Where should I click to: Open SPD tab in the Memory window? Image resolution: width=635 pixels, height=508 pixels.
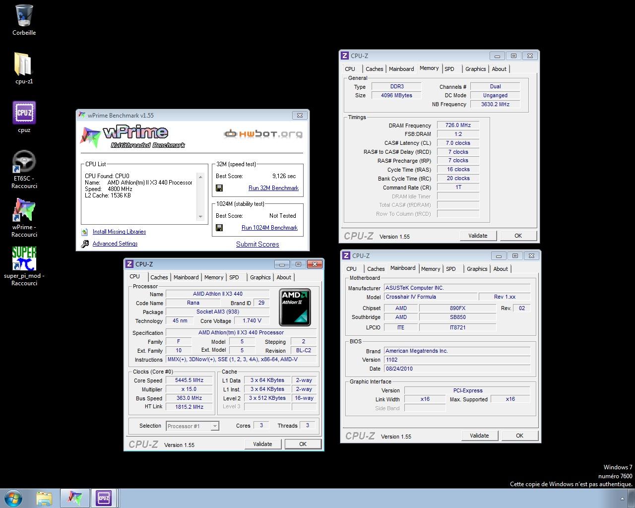coord(449,69)
